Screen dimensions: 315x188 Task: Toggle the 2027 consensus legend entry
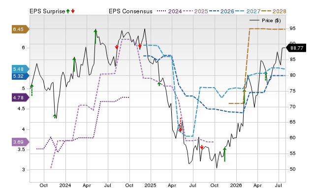(x=248, y=11)
